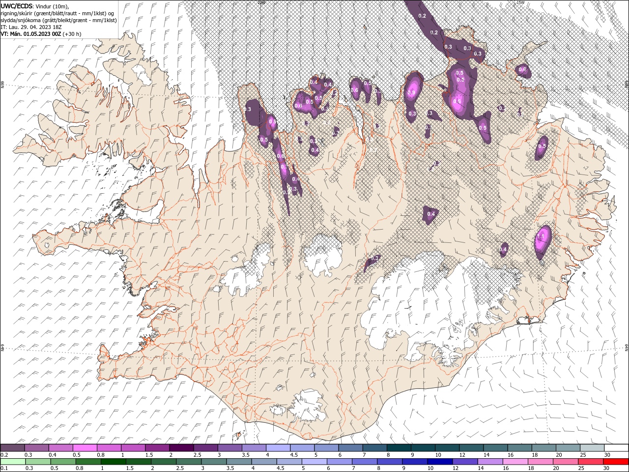Click the 'IT: Lau. 29. 04. 2023 18Z' line

[x=30, y=27]
